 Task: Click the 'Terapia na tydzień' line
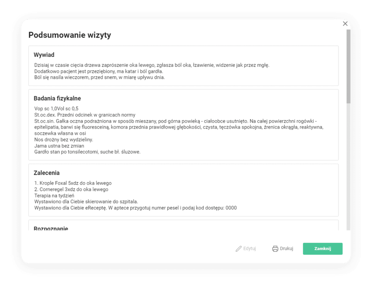[55, 196]
